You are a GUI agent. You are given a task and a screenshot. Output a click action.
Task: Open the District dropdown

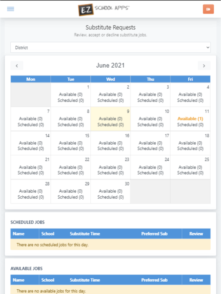coord(111,47)
